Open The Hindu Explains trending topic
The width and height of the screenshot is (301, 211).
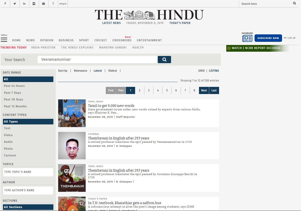pos(77,47)
